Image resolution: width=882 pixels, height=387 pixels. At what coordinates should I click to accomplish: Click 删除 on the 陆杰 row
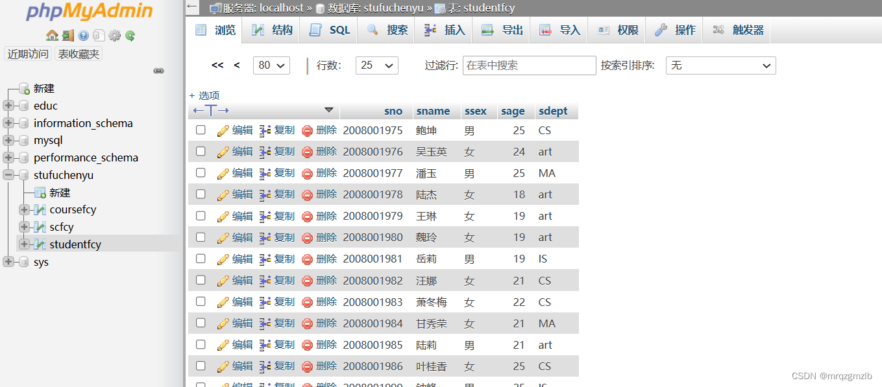click(328, 194)
